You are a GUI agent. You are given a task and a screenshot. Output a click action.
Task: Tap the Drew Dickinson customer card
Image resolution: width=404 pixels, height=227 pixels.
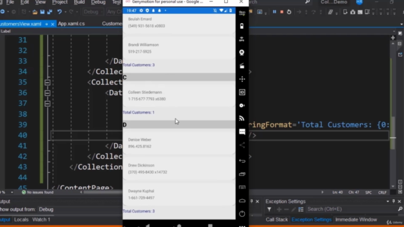[x=179, y=169]
